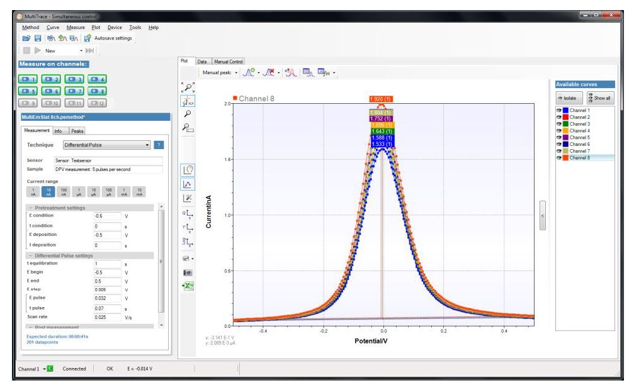Open the Measure menu
Image resolution: width=634 pixels, height=390 pixels.
pyautogui.click(x=76, y=28)
